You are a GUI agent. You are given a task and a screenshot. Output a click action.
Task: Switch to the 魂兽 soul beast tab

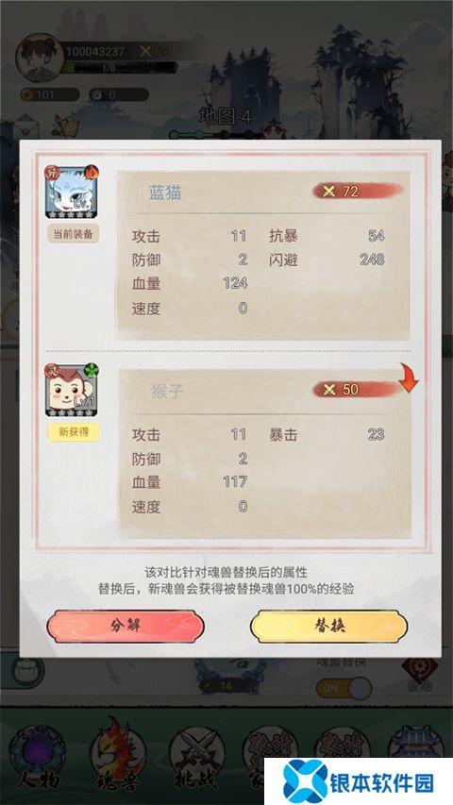click(118, 753)
